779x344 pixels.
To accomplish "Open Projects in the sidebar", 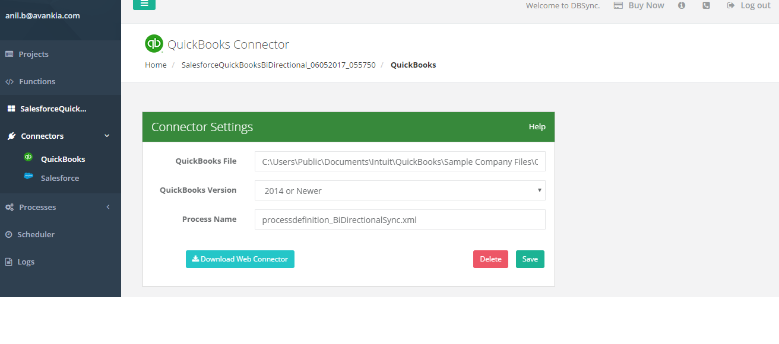I will pyautogui.click(x=33, y=54).
